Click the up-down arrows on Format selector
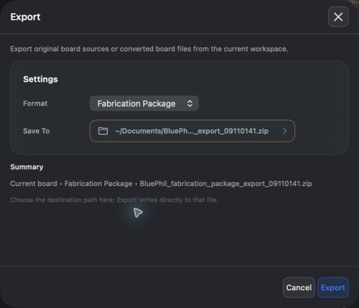The height and width of the screenshot is (308, 359). [x=190, y=103]
